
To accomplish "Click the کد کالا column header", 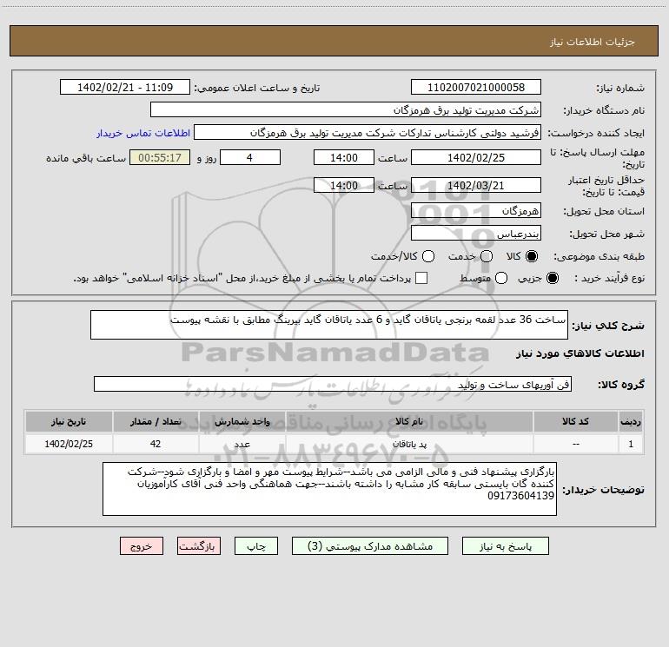I will coord(575,422).
